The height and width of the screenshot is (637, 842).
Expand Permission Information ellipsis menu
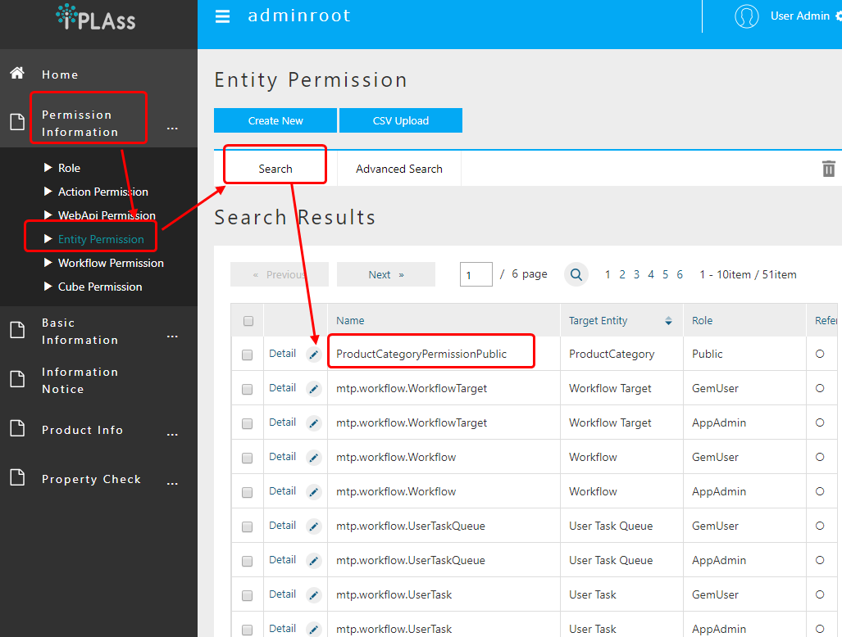(172, 129)
